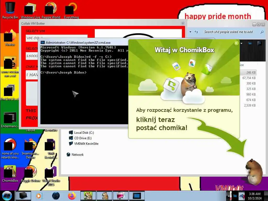Viewport: 268px width, 201px height.
Task: Click the magnifier icon in the Explorer search box
Action: tap(262, 32)
